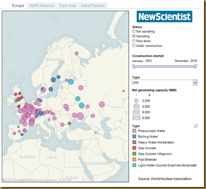Uncheck the Operating status checkbox
Screen dimensions: 206x189
(x=134, y=36)
